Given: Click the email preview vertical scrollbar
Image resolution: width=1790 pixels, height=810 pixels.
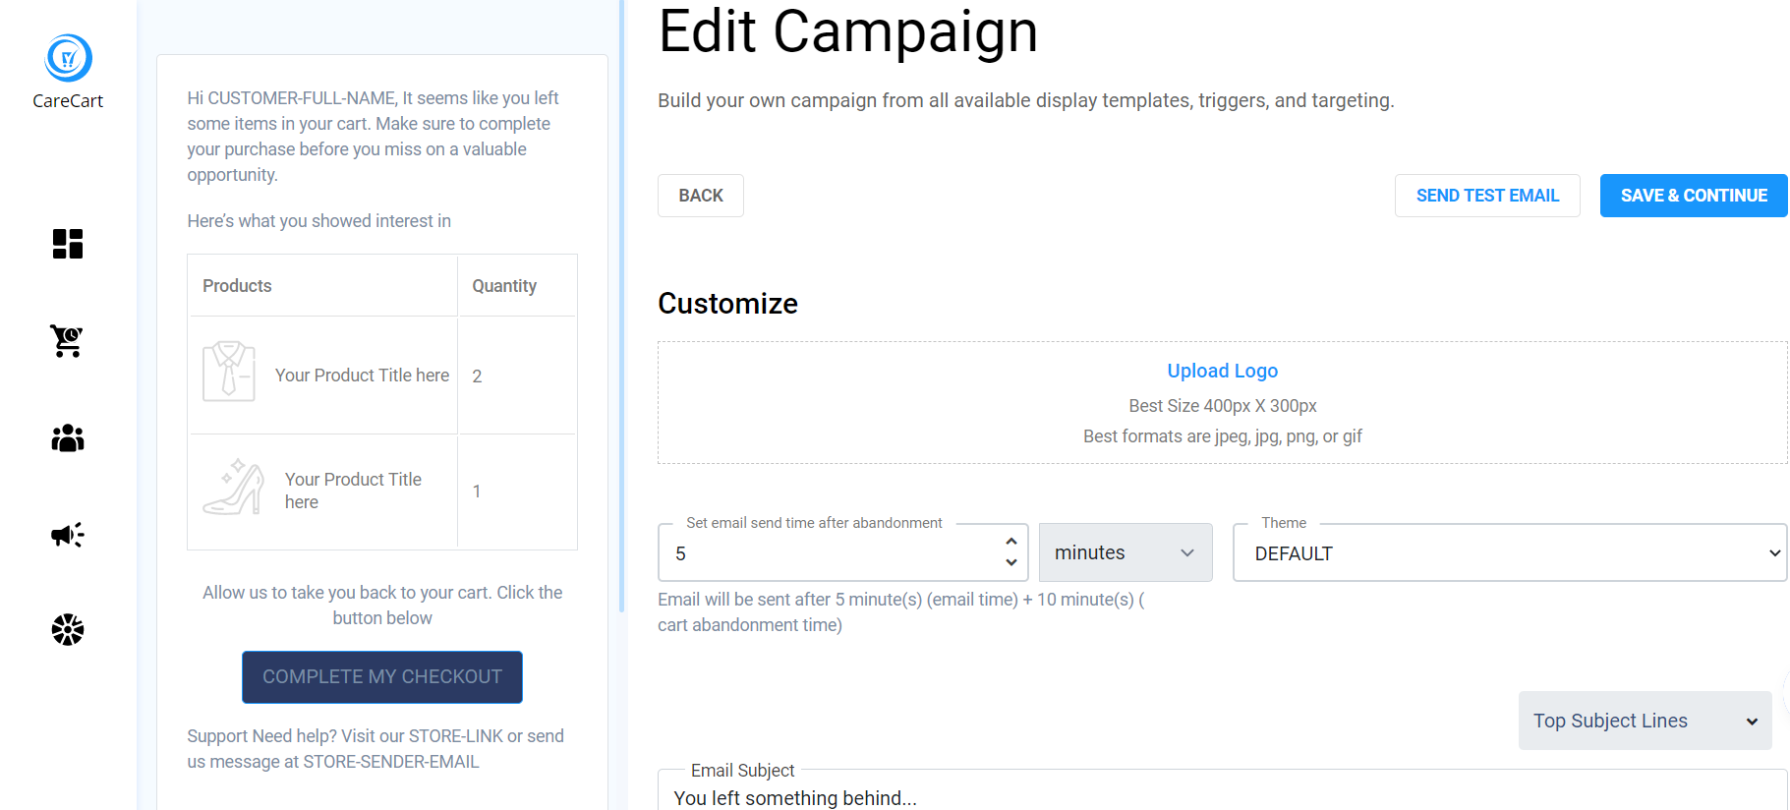Looking at the screenshot, I should click(621, 305).
